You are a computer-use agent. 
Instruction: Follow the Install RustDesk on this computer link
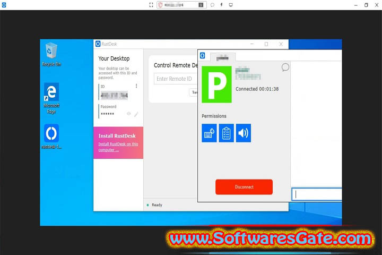click(118, 147)
